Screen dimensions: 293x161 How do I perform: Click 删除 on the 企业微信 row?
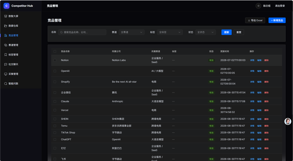click(x=267, y=93)
